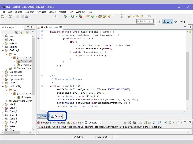The width and height of the screenshot is (193, 144).
Task: Open the New file dropdown arrow
Action: click(x=6, y=16)
